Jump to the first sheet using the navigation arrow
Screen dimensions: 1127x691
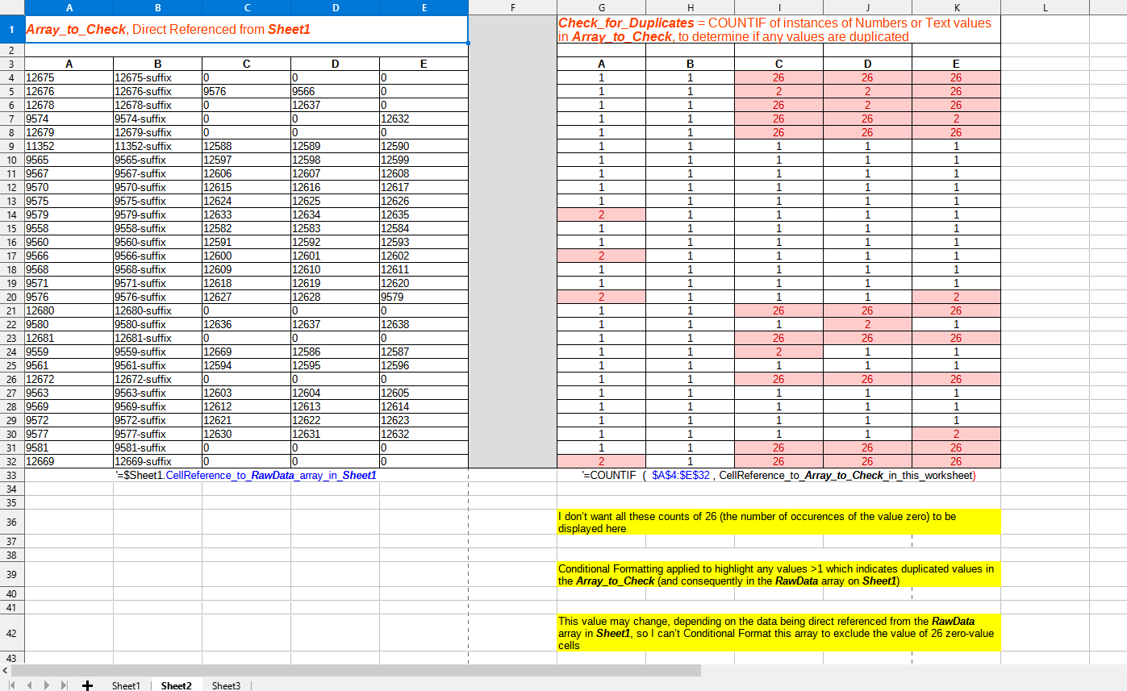[11, 686]
